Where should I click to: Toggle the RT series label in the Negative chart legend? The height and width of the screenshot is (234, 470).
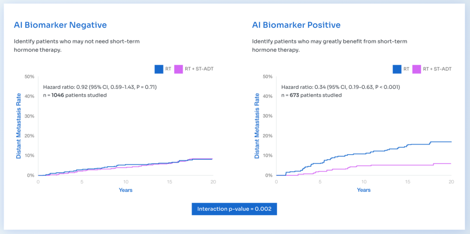(x=168, y=69)
